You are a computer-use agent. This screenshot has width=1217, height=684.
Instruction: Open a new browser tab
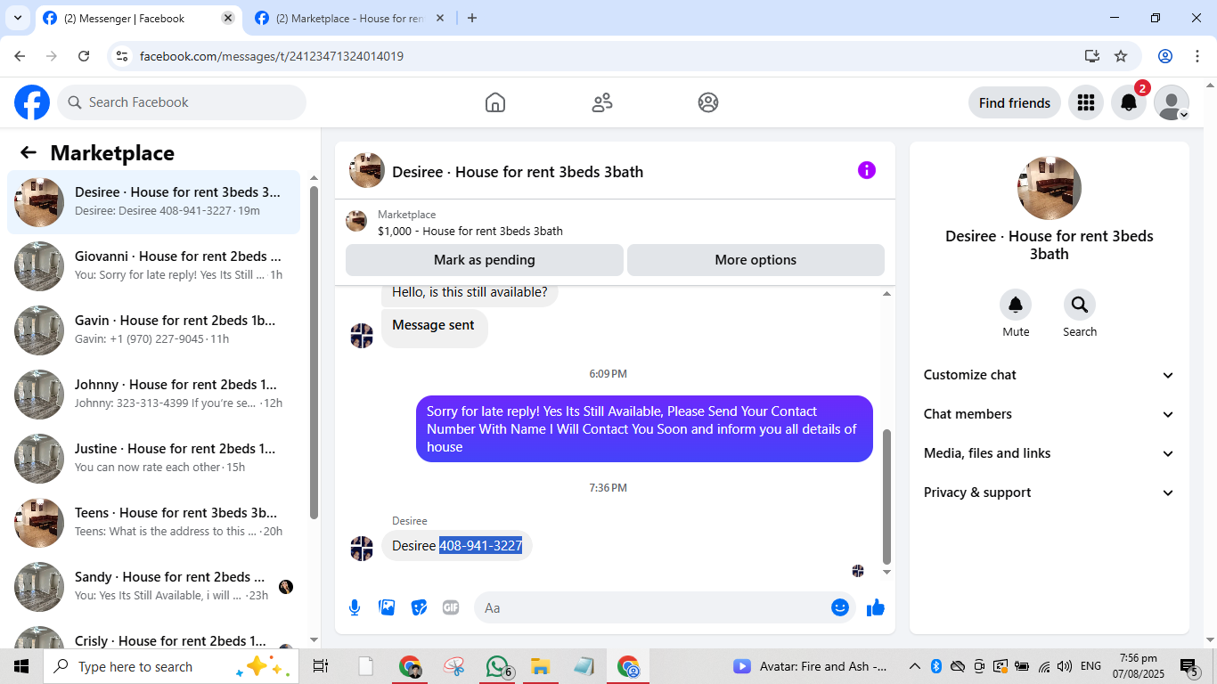pyautogui.click(x=472, y=18)
